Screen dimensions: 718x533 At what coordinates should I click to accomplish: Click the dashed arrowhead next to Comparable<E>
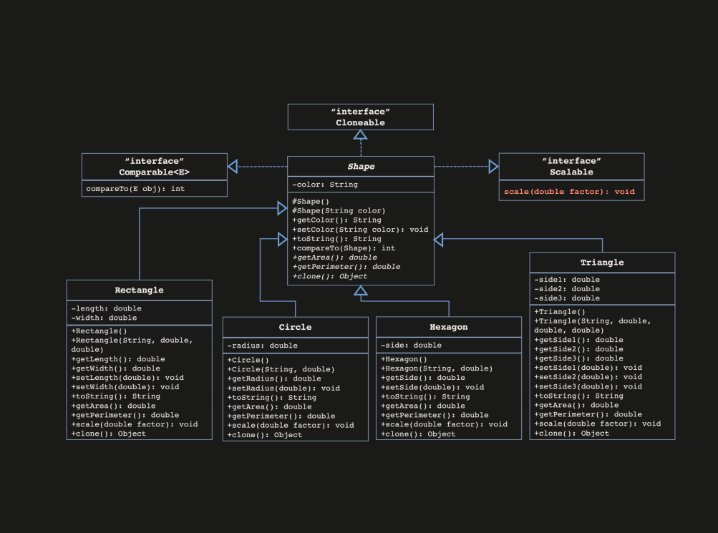(232, 166)
